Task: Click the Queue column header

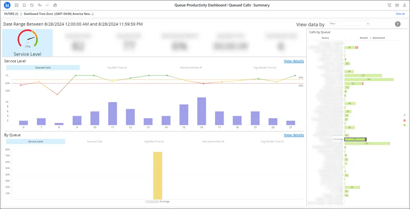Action: 325,38
